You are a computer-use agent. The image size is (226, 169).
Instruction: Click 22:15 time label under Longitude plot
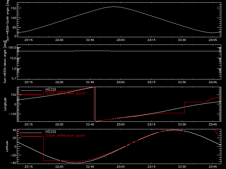(x=29, y=124)
